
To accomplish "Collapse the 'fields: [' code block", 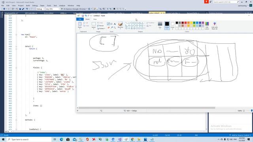I will [16, 67].
